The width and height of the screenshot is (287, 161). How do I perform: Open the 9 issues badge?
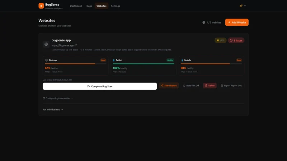236,40
